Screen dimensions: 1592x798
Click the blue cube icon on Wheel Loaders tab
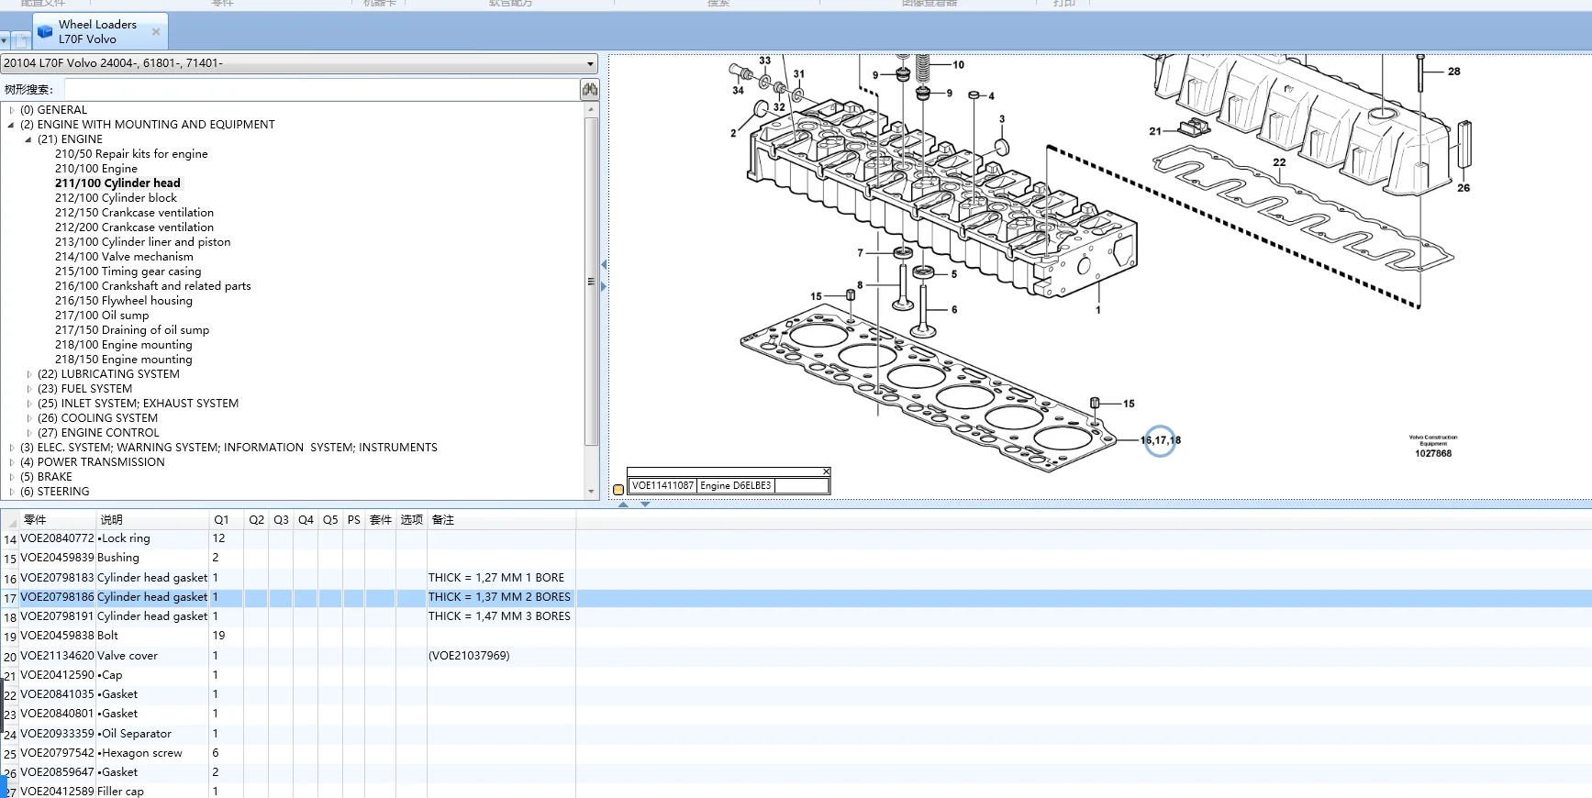click(x=45, y=32)
